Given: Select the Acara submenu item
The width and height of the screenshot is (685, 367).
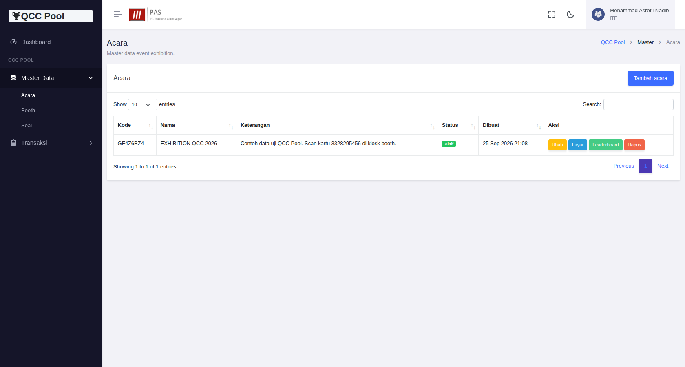Looking at the screenshot, I should click(x=28, y=95).
